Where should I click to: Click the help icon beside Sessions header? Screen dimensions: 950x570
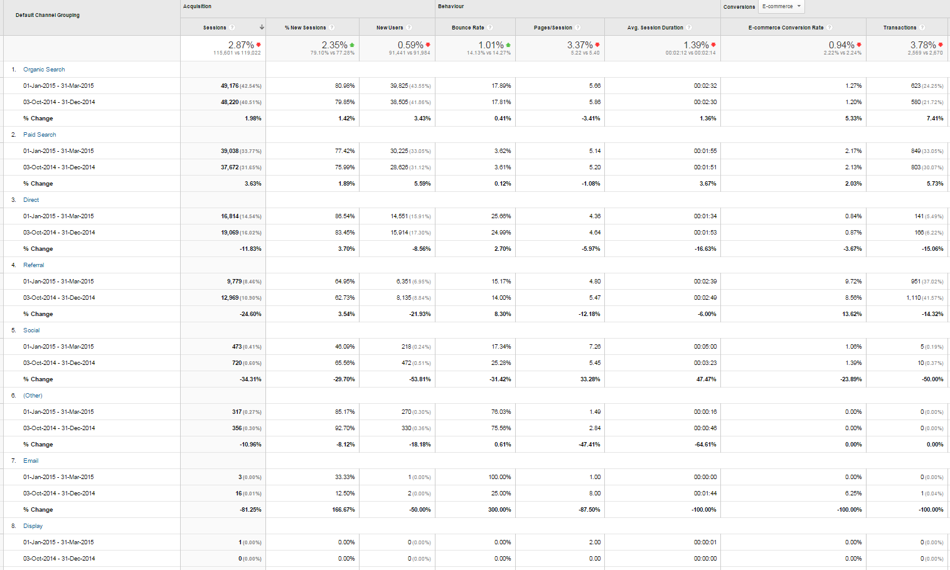tap(232, 28)
